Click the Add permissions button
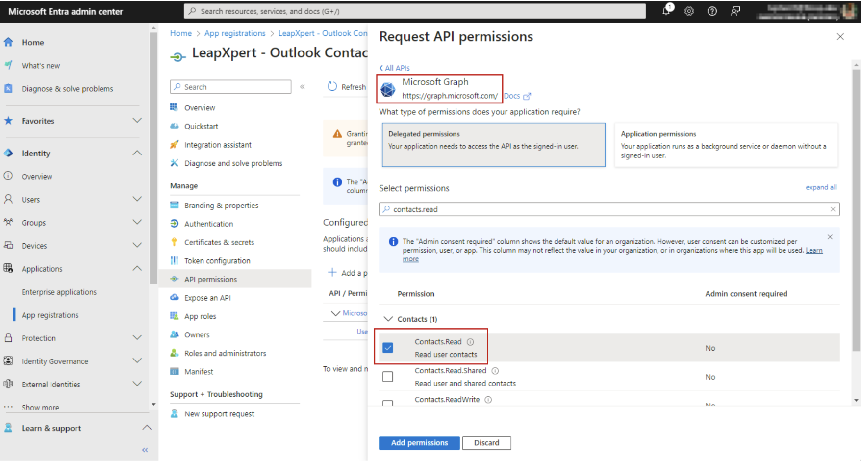This screenshot has width=861, height=463. tap(419, 443)
